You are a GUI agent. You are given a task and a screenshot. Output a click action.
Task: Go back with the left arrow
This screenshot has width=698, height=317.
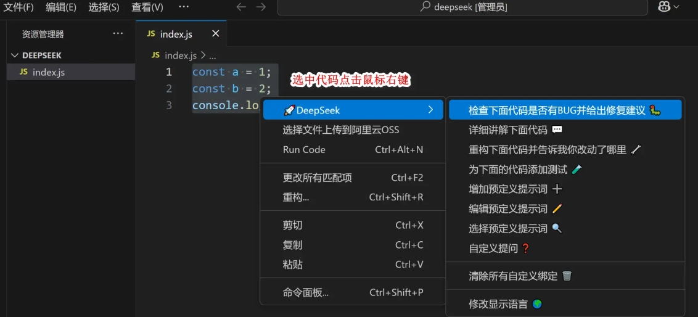[241, 7]
